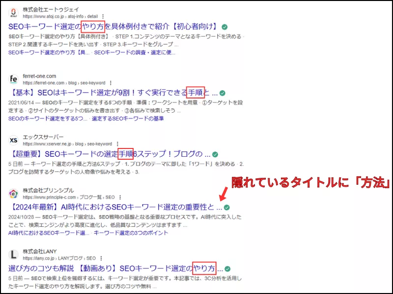393x294 pixels.
Task: Open the three-dot menu beside lany.co.jp URL
Action: pyautogui.click(x=101, y=258)
